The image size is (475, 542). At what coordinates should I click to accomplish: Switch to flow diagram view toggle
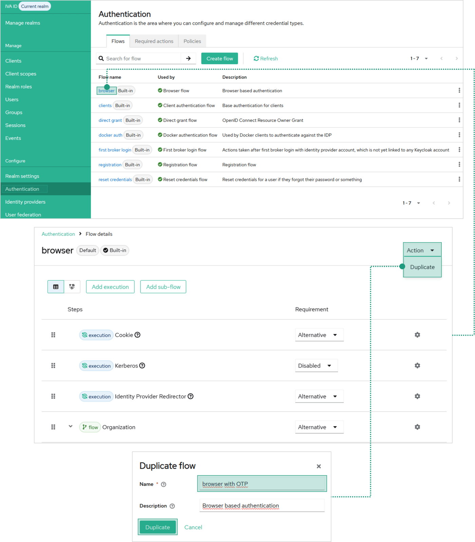(x=72, y=287)
